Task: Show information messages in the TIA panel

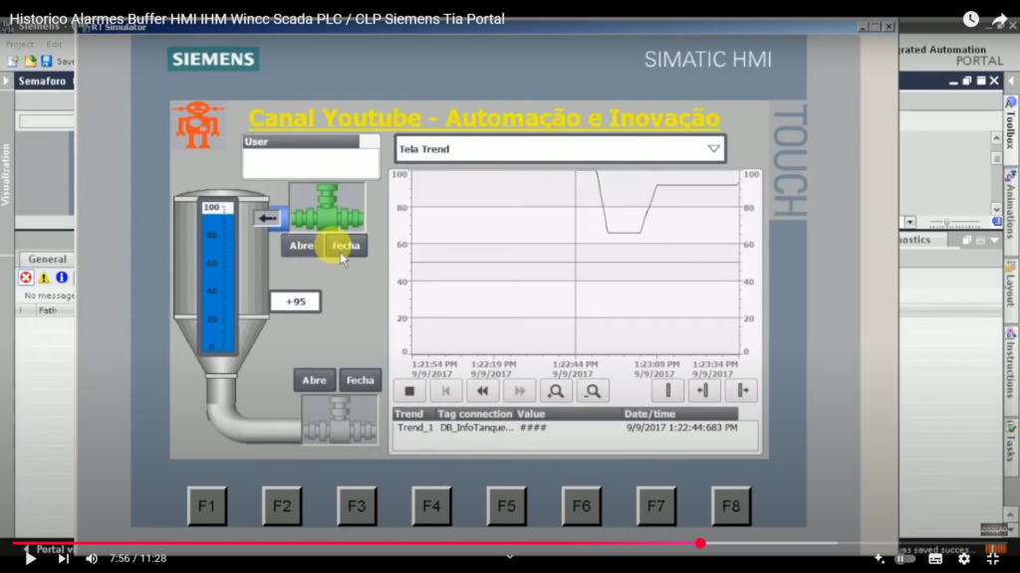Action: [x=62, y=278]
